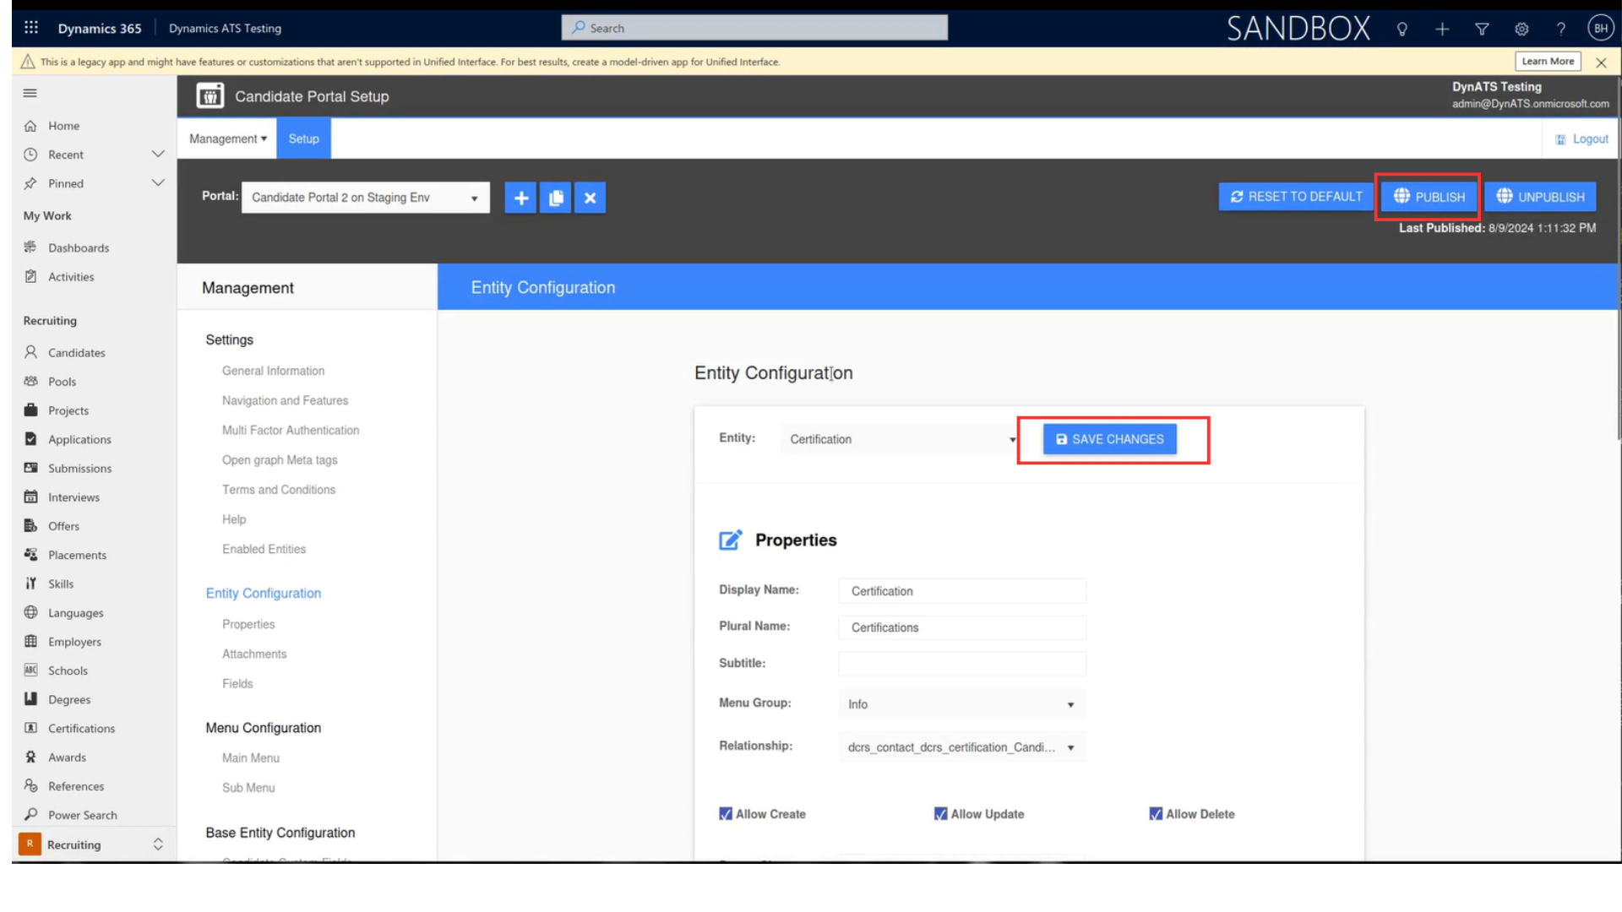
Task: Open Dashboards under My Work
Action: (79, 247)
